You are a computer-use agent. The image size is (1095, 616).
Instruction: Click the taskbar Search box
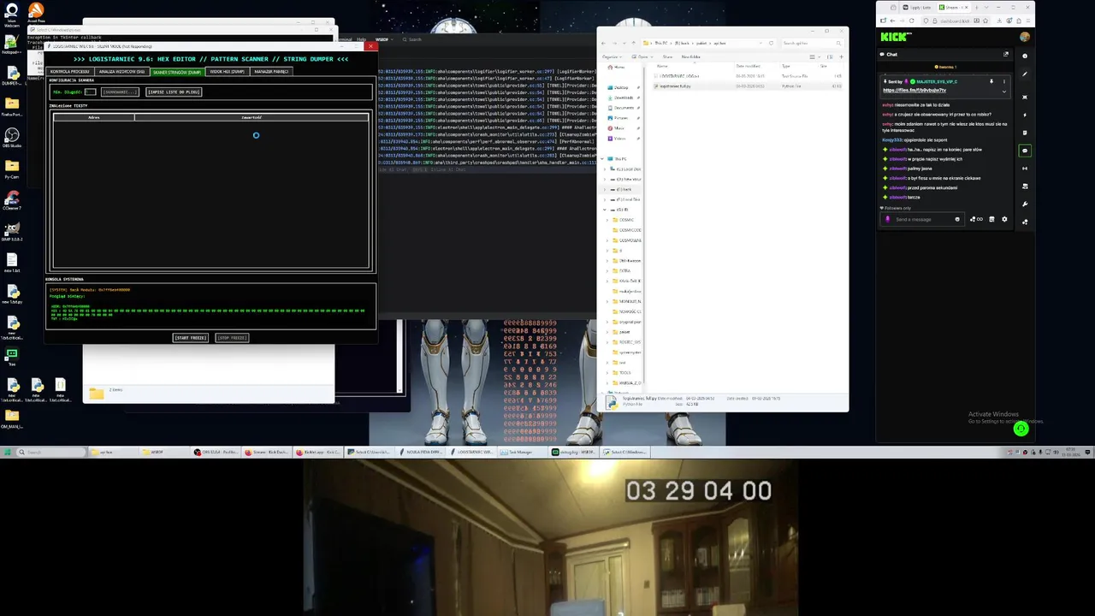[x=51, y=452]
